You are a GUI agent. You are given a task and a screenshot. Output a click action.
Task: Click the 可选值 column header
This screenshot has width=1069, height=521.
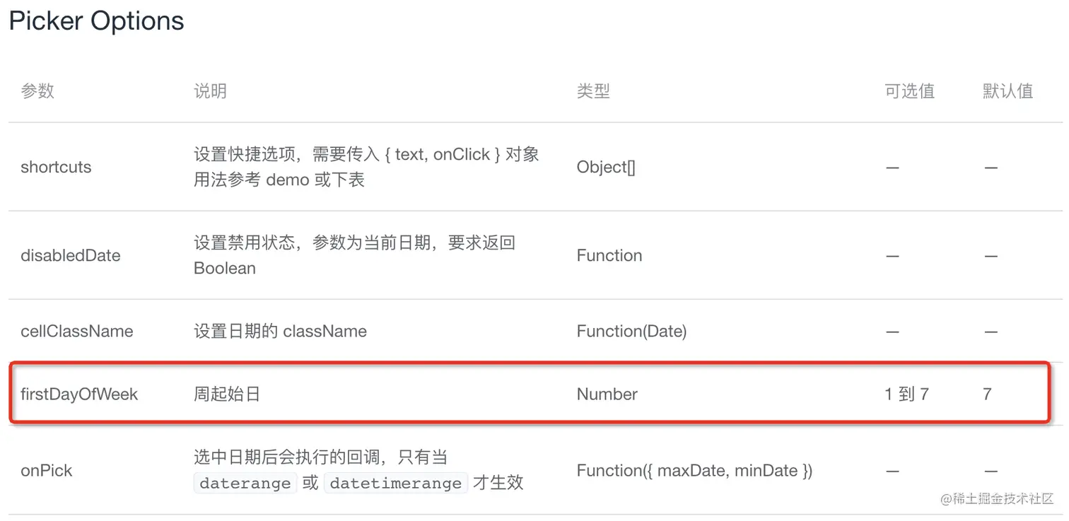pos(909,90)
